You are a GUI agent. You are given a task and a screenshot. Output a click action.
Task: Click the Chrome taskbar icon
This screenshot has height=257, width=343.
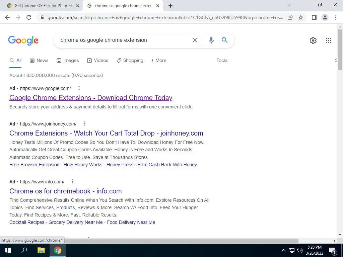coord(58,250)
